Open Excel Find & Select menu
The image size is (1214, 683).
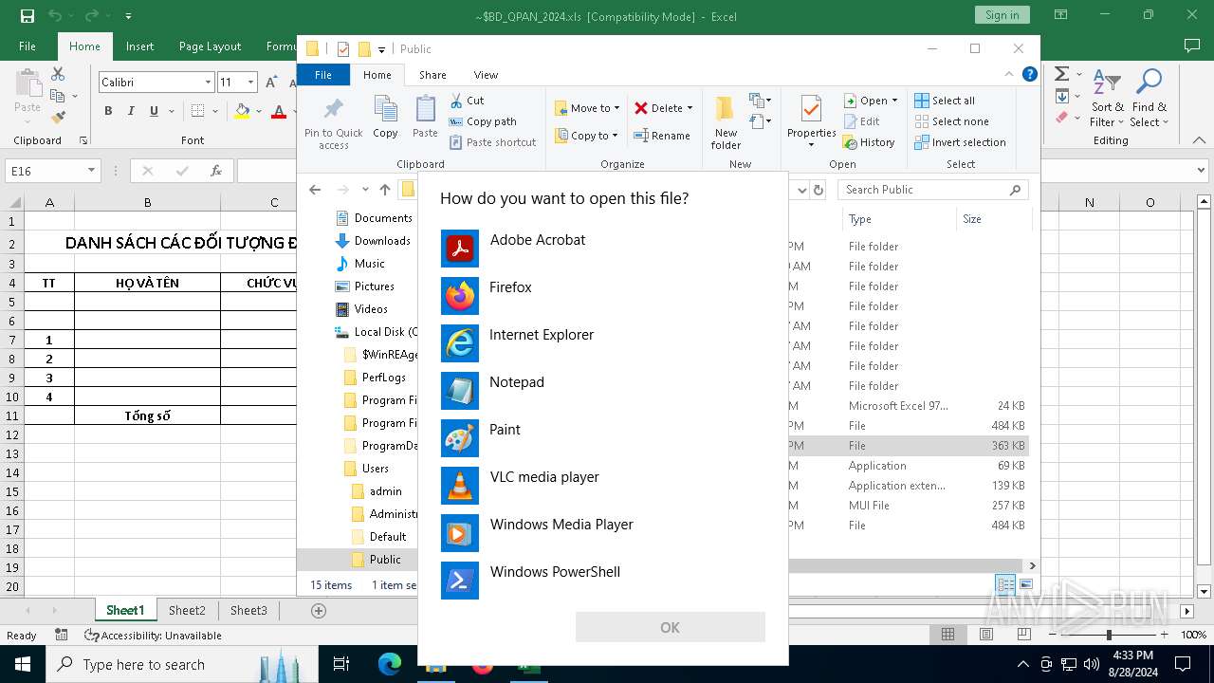tap(1150, 100)
